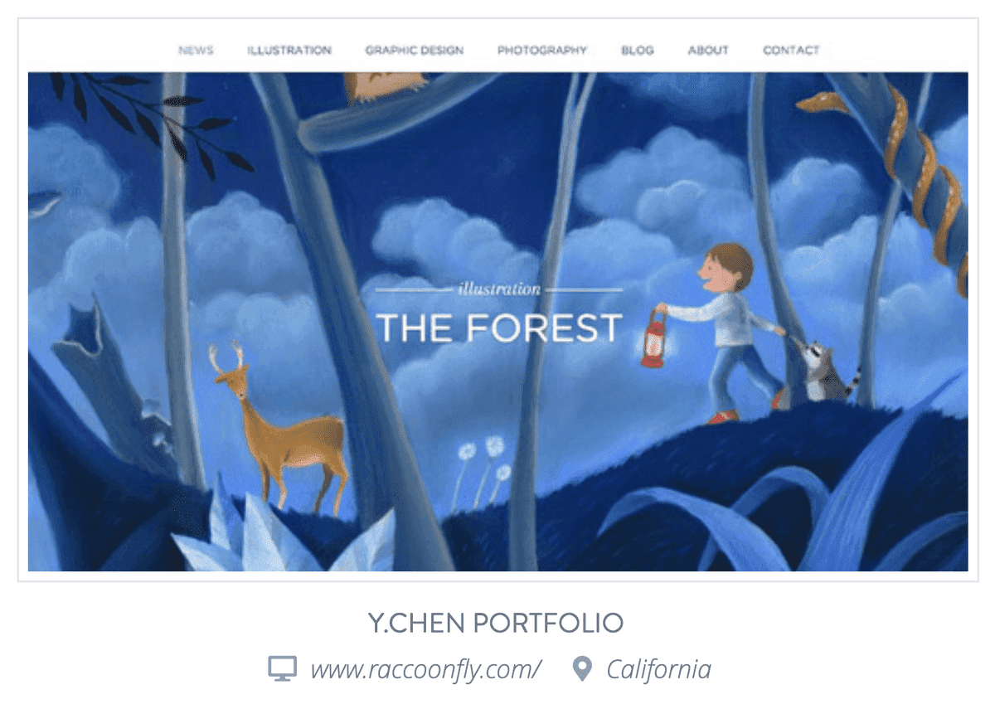Open the ILLUSTRATION menu item
Image resolution: width=995 pixels, height=704 pixels.
tap(289, 51)
